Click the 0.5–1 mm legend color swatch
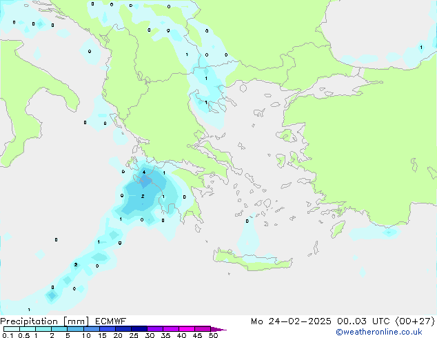 [28, 329]
